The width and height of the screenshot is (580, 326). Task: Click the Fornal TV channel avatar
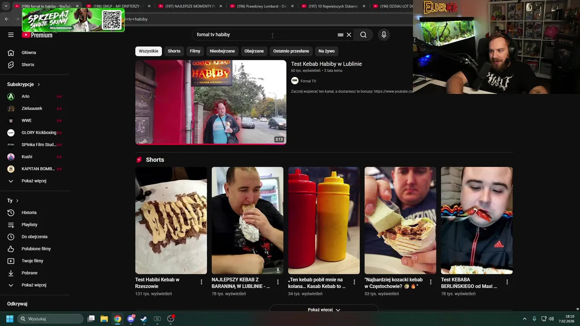(295, 81)
